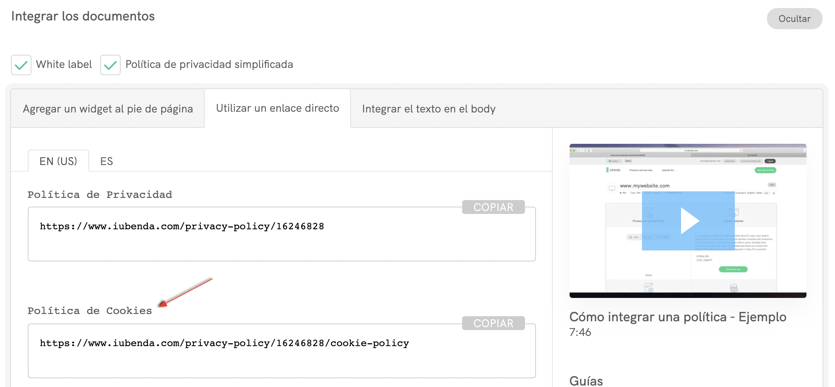Click the Integrar los documentos title
Viewport: 835px width, 387px height.
83,16
